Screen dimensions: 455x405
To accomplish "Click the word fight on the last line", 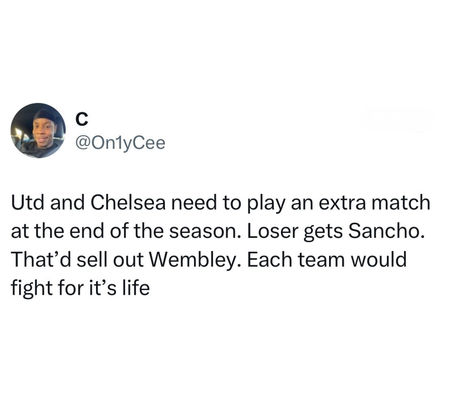I will click(x=32, y=288).
